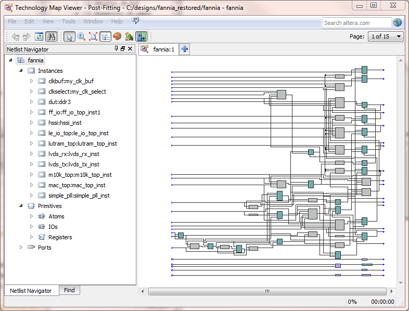
Task: Click the Refresh icon in toolbar
Action: [x=39, y=37]
